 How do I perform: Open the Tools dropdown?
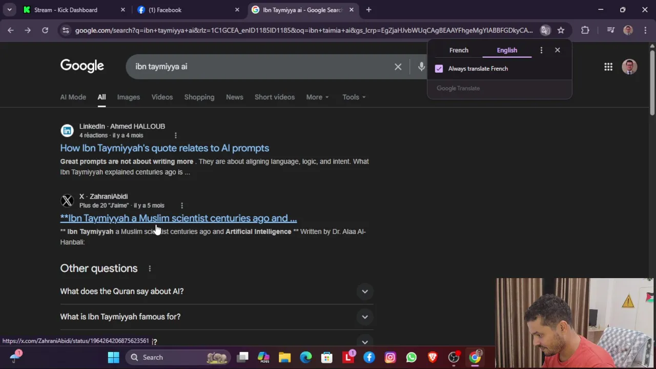pos(354,97)
